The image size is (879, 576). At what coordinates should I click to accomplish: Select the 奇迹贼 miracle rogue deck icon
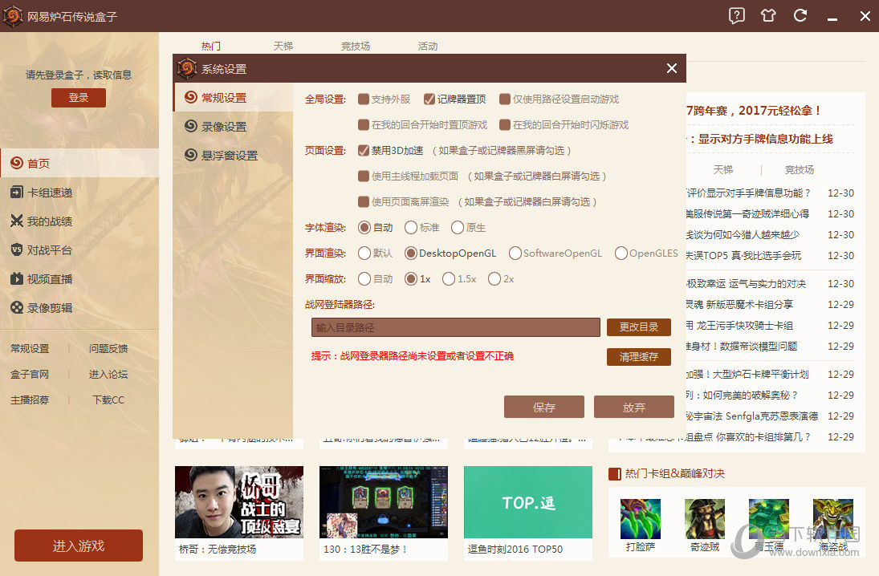704,518
